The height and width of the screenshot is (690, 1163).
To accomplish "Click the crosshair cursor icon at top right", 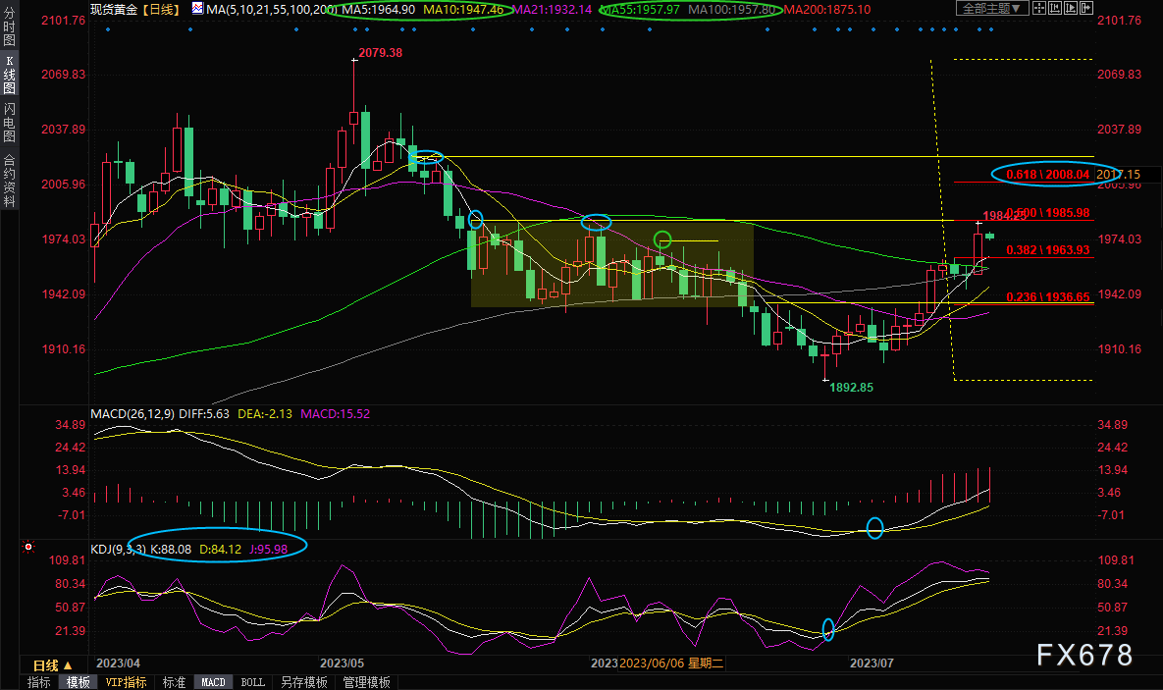I will (1039, 8).
